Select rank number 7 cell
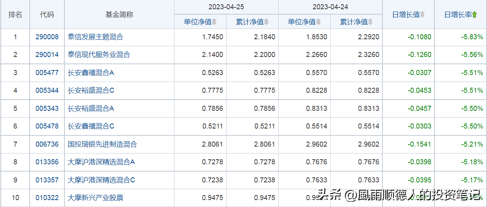The height and width of the screenshot is (207, 487). click(x=15, y=144)
